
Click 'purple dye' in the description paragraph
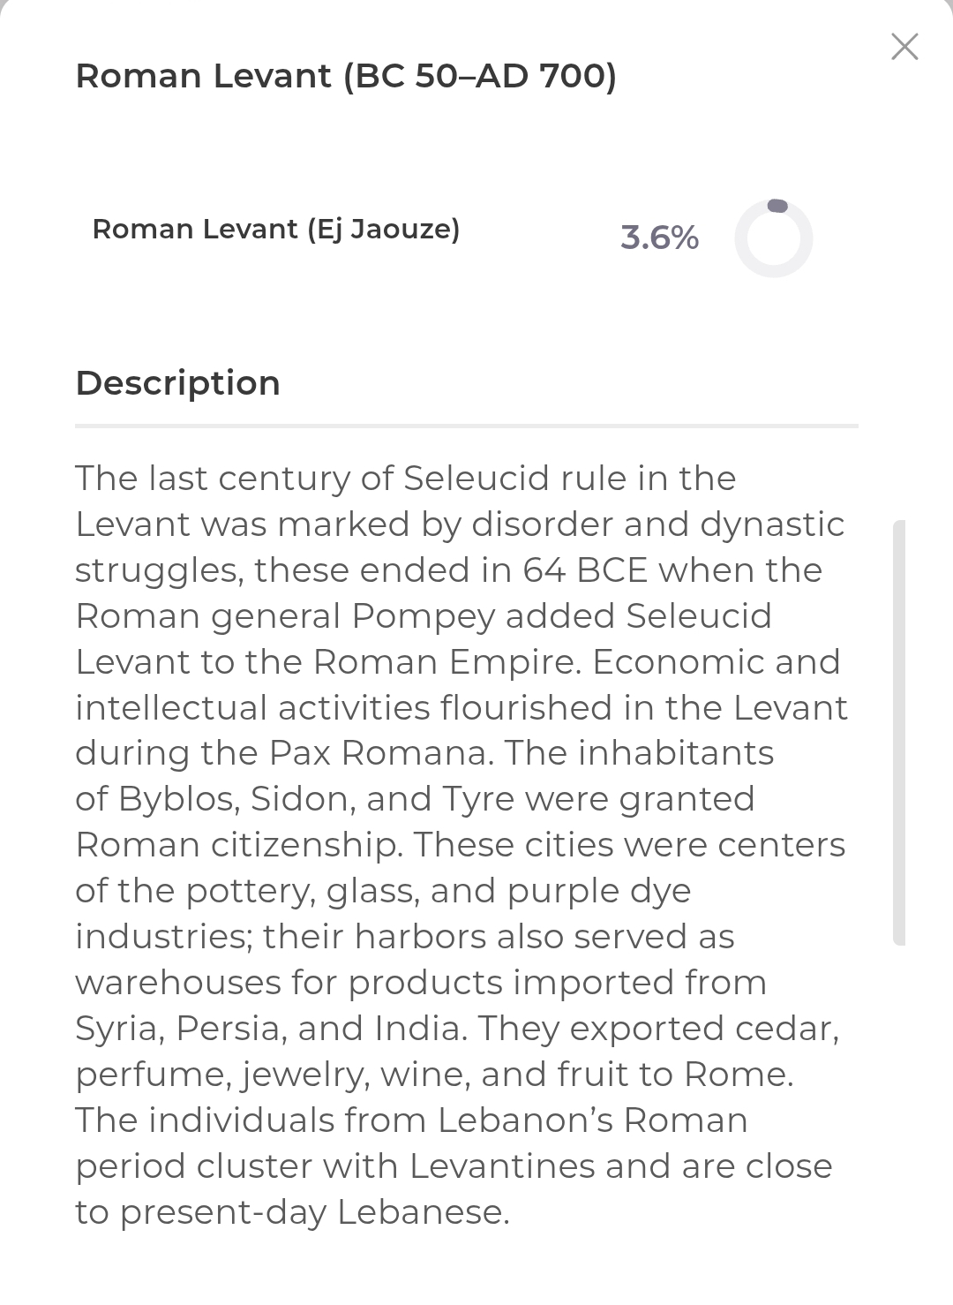coord(598,891)
